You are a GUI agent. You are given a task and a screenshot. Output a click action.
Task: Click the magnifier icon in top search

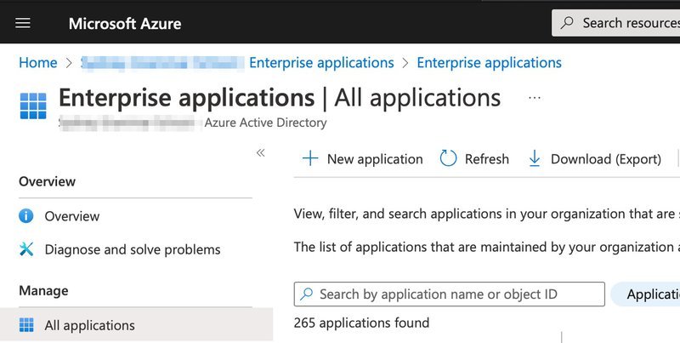coord(566,23)
